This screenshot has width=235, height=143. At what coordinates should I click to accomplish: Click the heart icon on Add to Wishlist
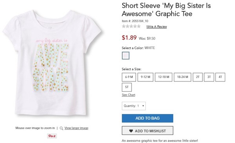point(131,131)
